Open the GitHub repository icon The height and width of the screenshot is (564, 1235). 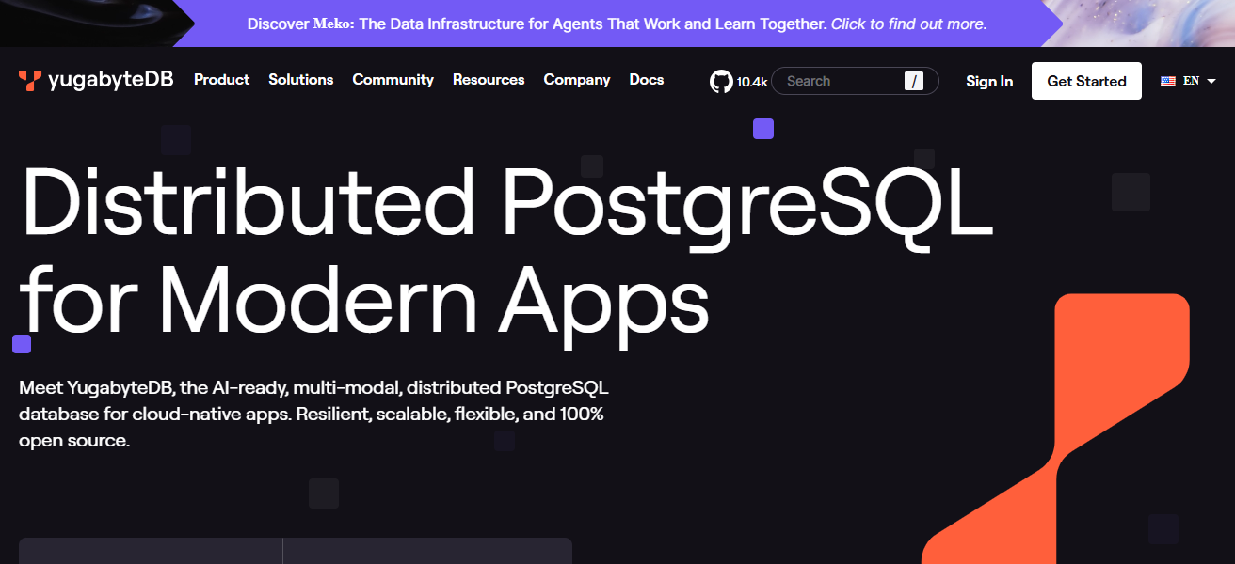(x=721, y=82)
